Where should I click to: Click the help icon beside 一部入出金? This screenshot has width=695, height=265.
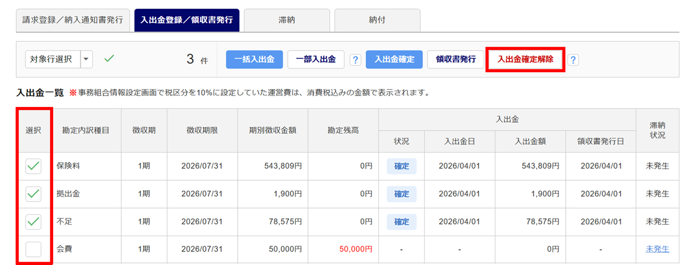coord(356,60)
